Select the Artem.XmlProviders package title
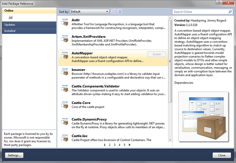The image size is (236, 163). [x=88, y=37]
